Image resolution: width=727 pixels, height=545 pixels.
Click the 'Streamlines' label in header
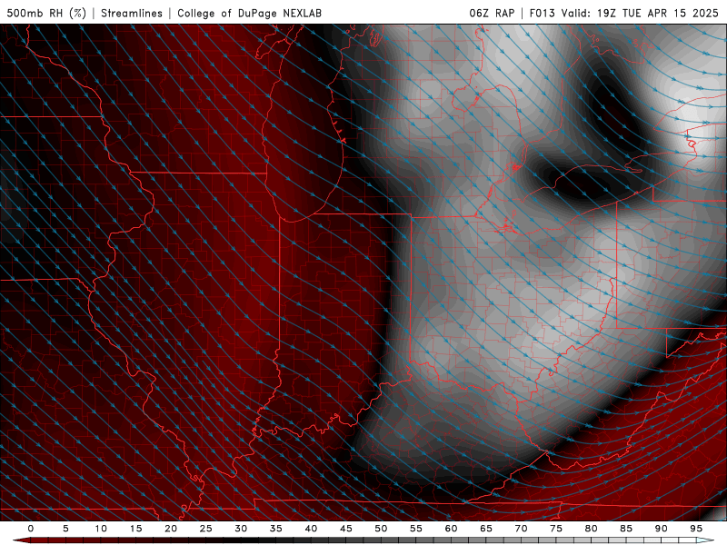point(132,13)
